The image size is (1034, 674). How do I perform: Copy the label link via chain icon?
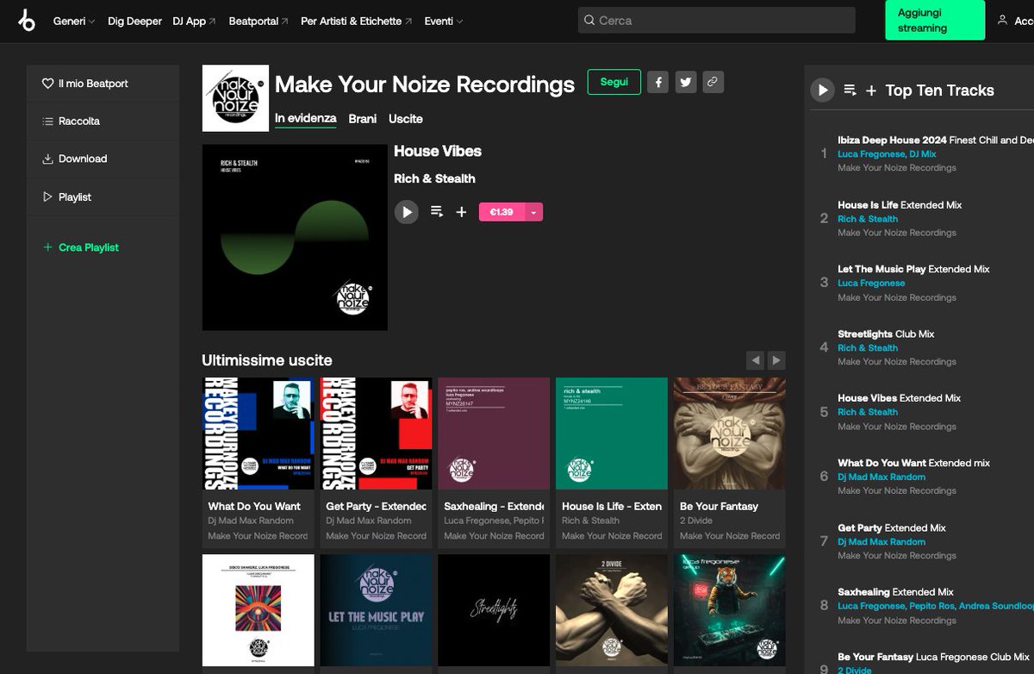pos(713,82)
